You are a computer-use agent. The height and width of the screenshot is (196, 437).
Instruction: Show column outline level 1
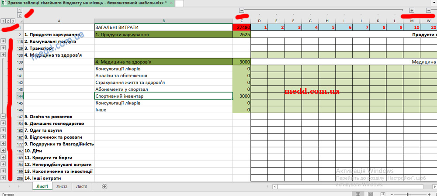point(20,10)
